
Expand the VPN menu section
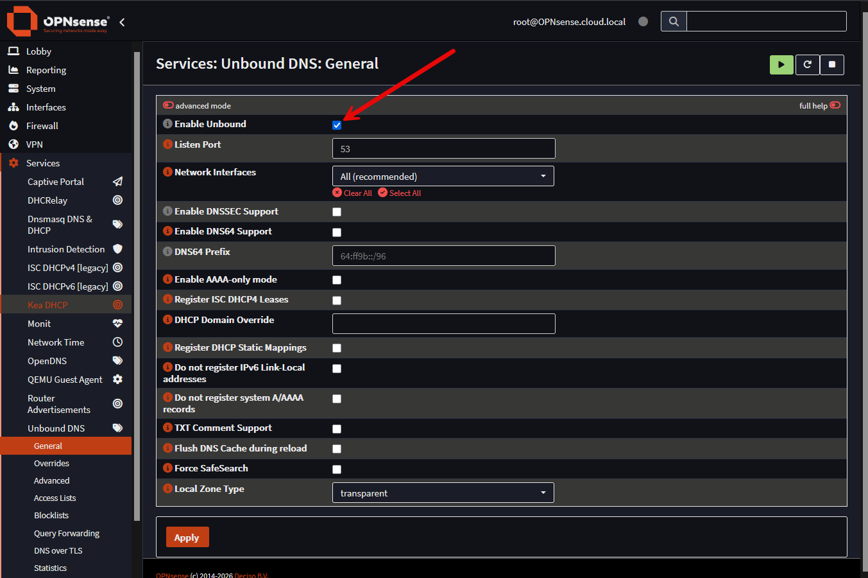(x=67, y=144)
